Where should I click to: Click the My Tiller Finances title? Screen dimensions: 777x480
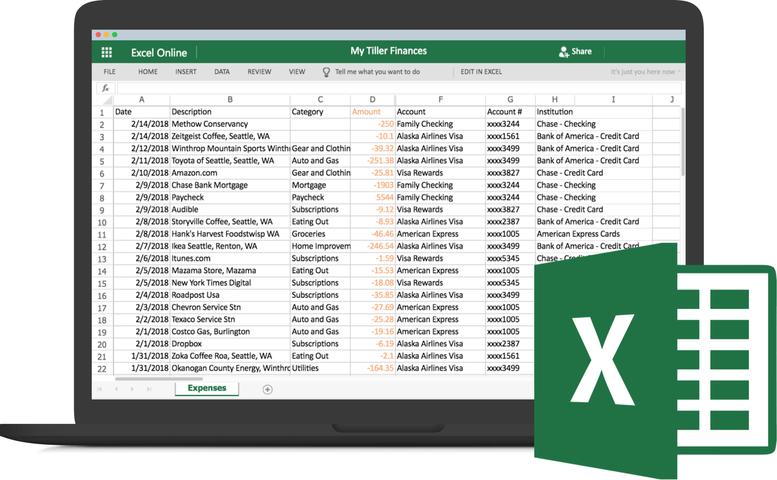(388, 51)
